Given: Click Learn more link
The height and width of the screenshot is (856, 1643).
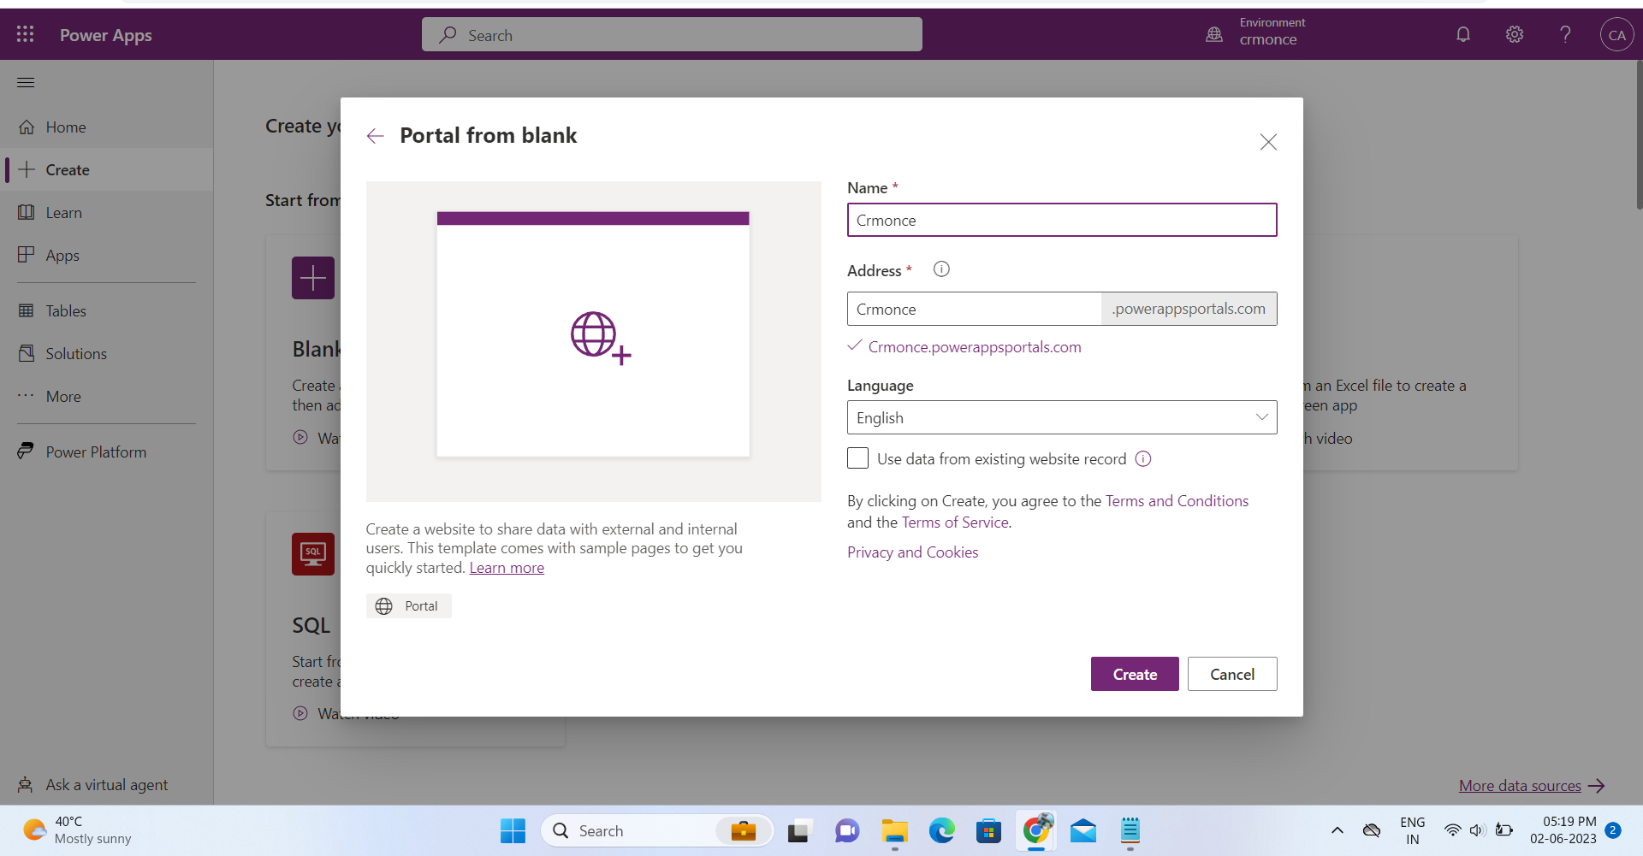Looking at the screenshot, I should point(507,568).
